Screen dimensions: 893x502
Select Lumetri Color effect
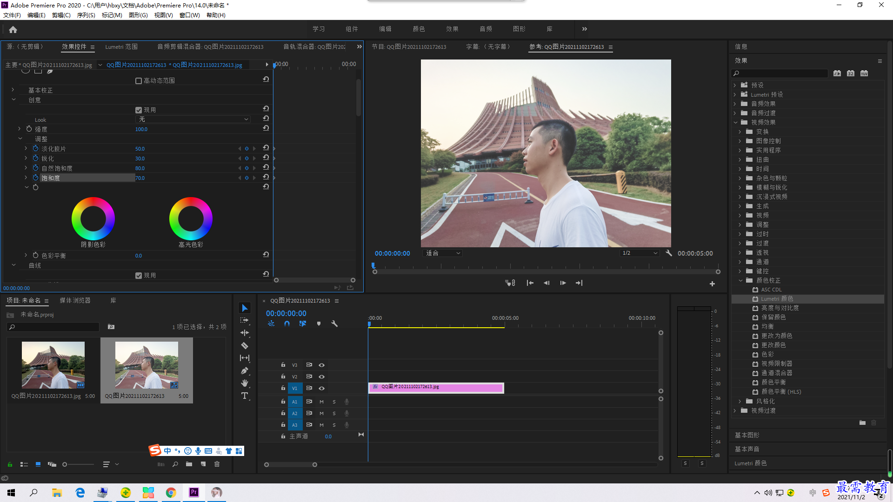pyautogui.click(x=777, y=299)
